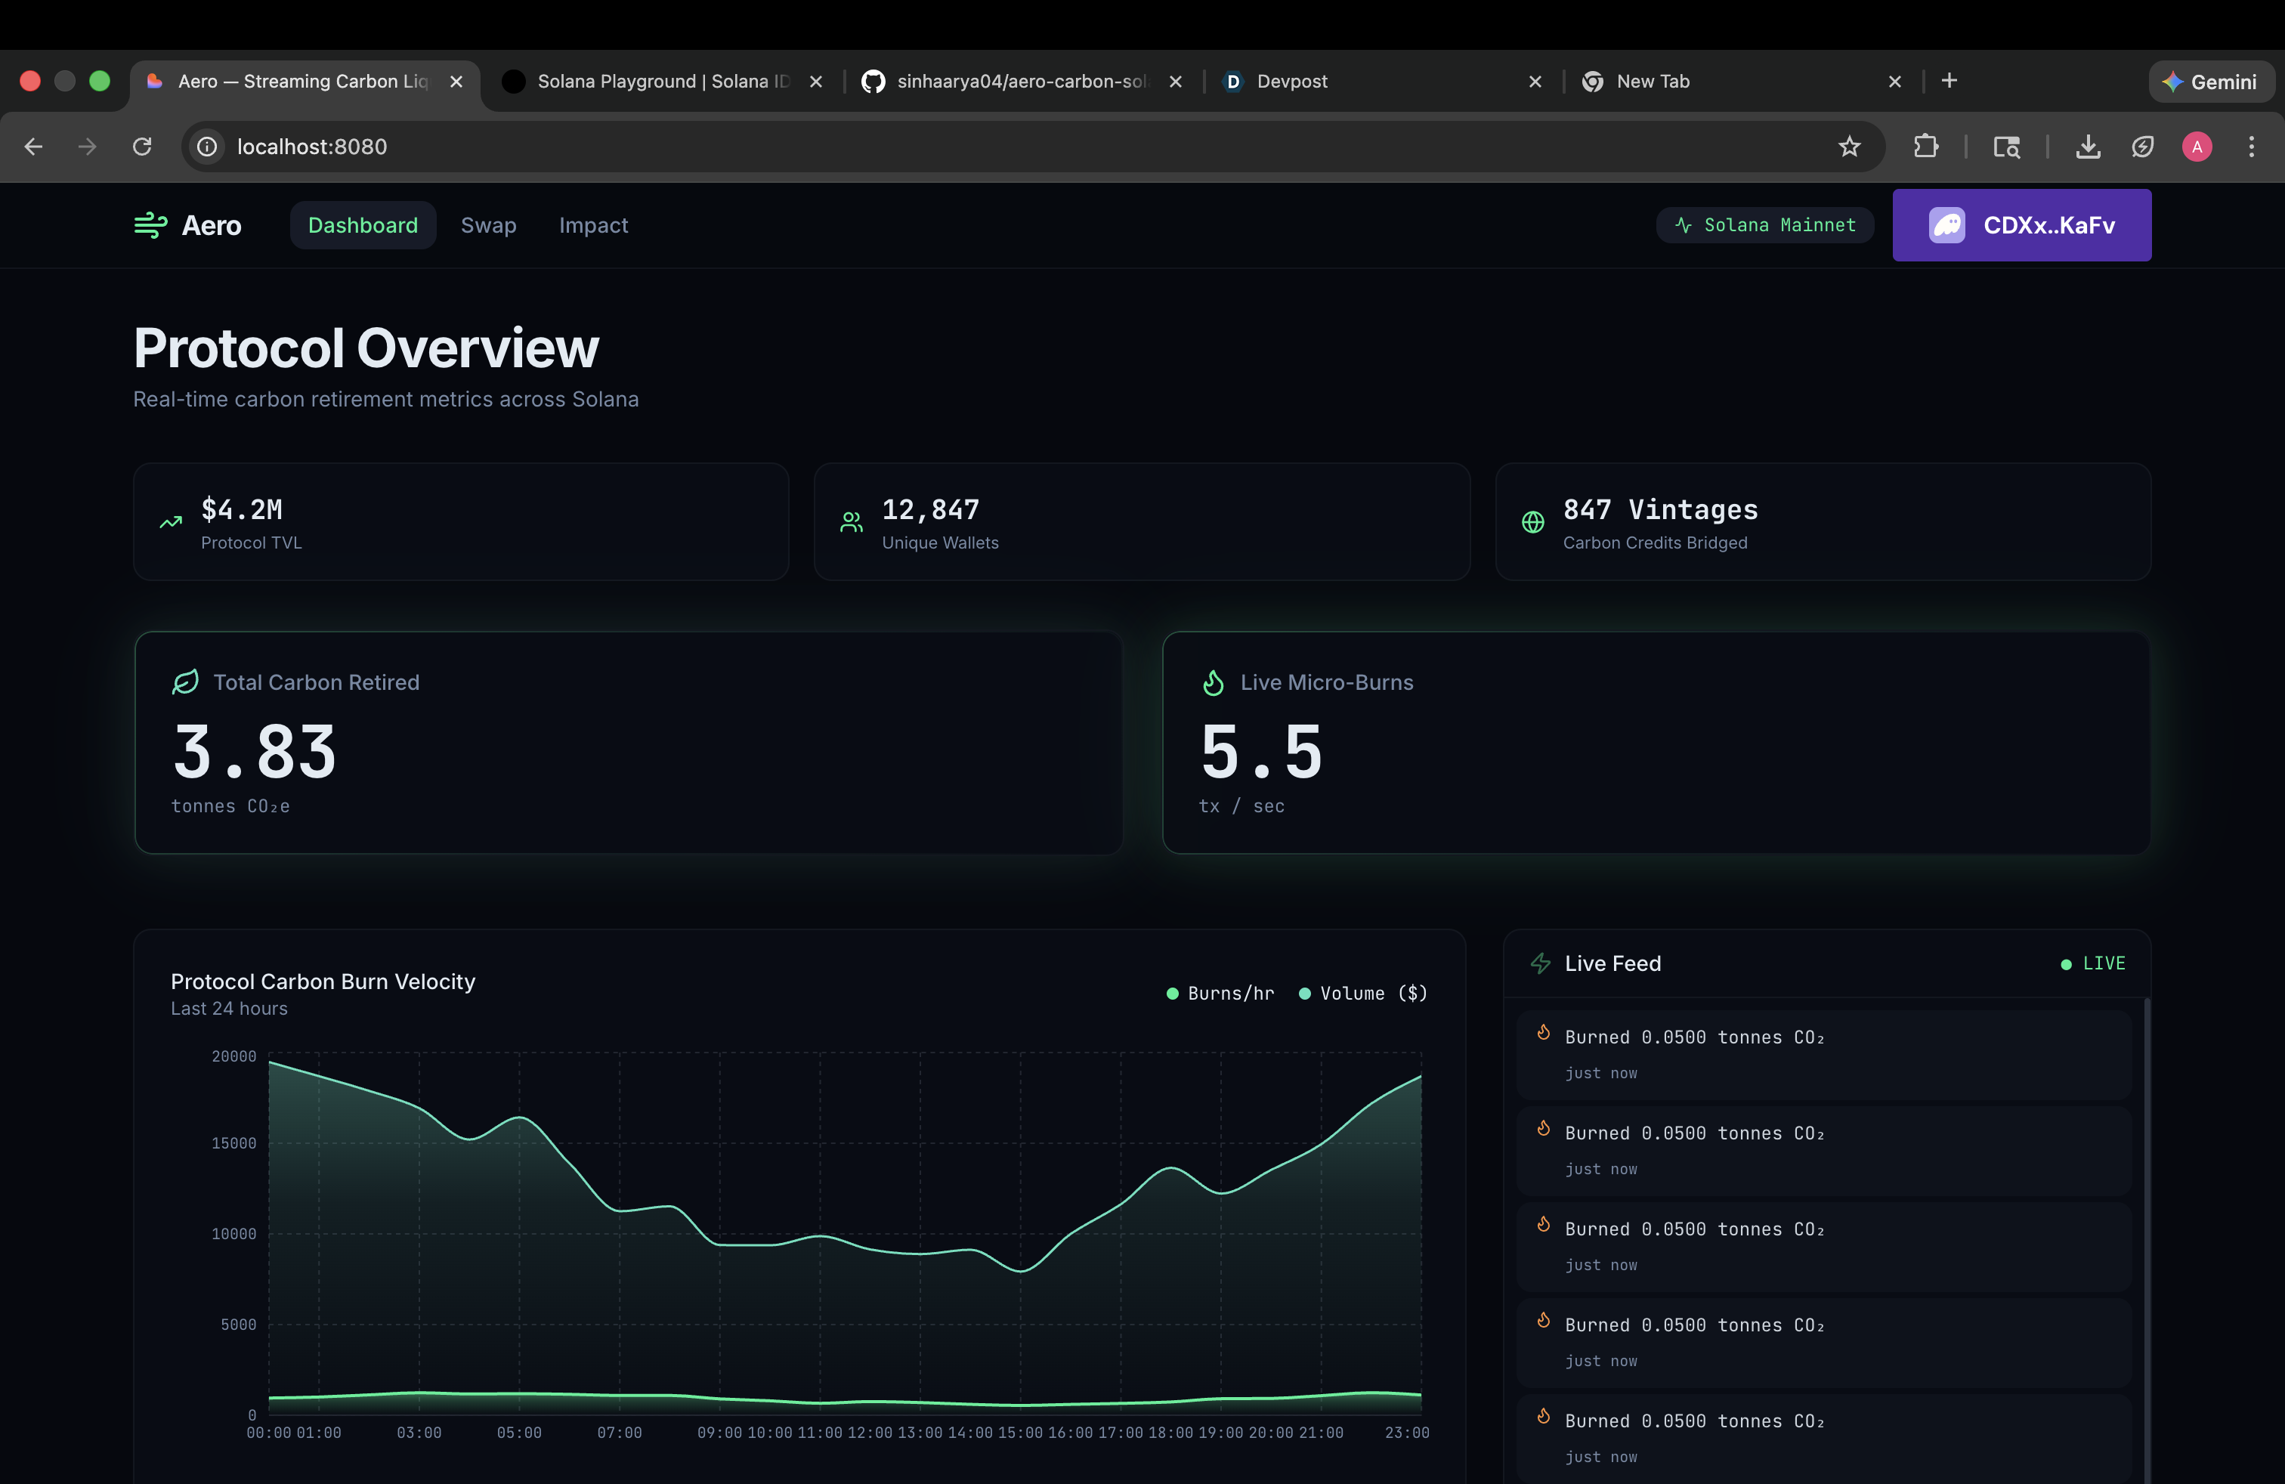Viewport: 2285px width, 1484px height.
Task: Click the globe icon on Vintages card
Action: coord(1532,522)
